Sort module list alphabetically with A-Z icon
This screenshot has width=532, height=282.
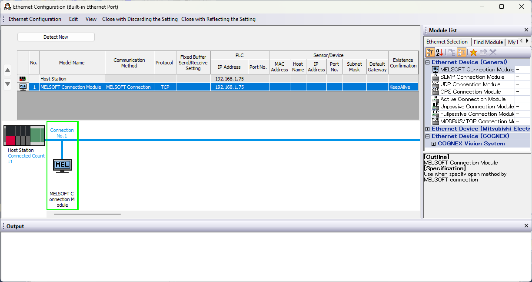tap(439, 52)
